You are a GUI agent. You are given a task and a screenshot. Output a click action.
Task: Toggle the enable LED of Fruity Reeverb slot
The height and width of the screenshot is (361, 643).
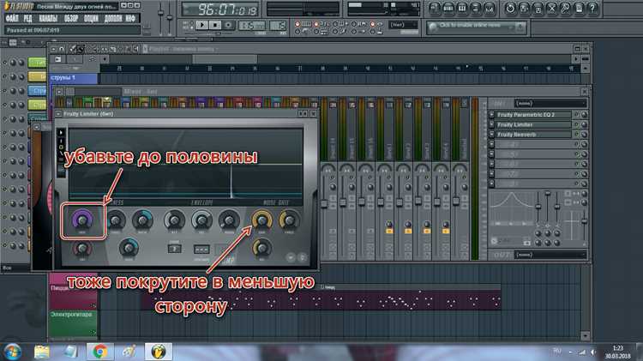coord(576,135)
